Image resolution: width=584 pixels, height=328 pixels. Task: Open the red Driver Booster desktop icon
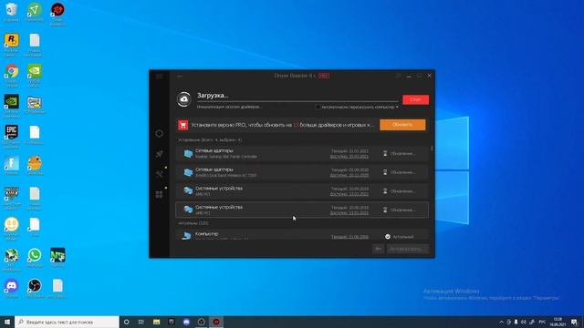click(57, 15)
